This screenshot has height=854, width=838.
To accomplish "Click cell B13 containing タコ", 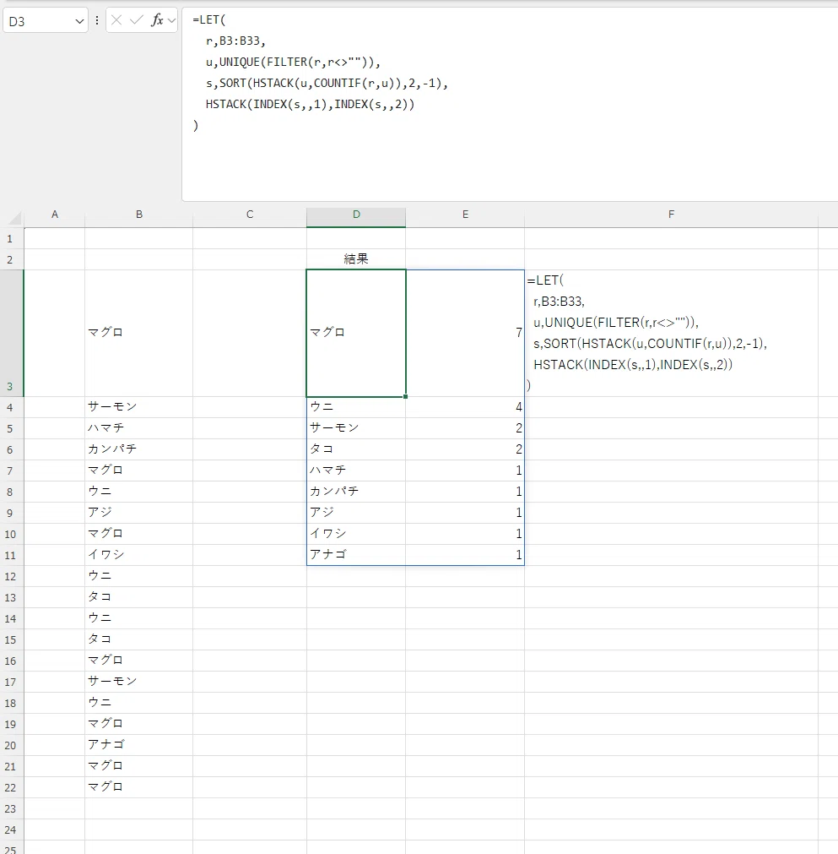I will (138, 597).
